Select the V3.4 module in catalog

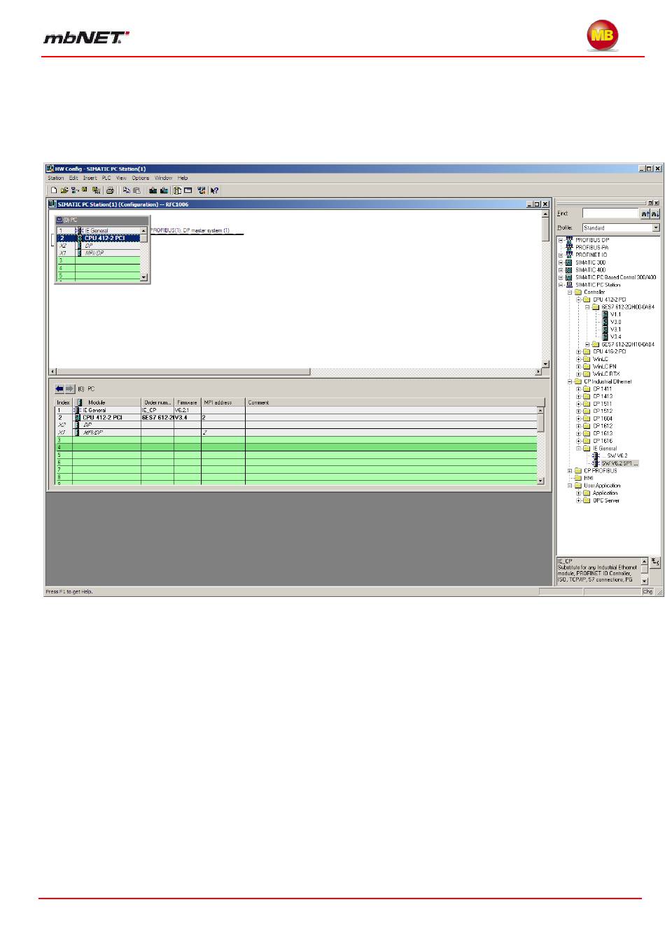click(x=615, y=337)
